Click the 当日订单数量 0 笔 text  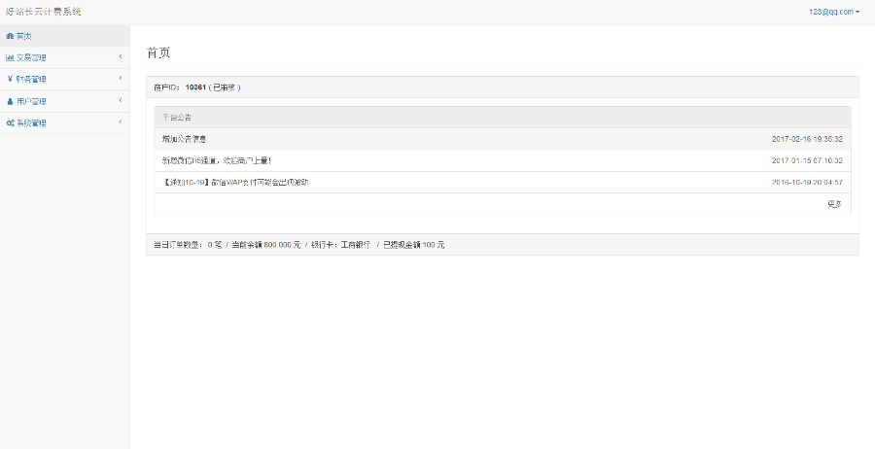click(x=188, y=245)
